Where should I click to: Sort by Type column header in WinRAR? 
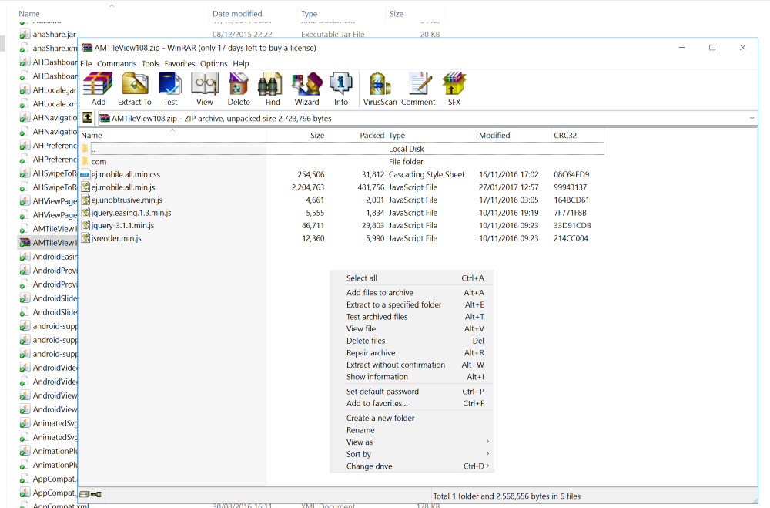point(431,135)
